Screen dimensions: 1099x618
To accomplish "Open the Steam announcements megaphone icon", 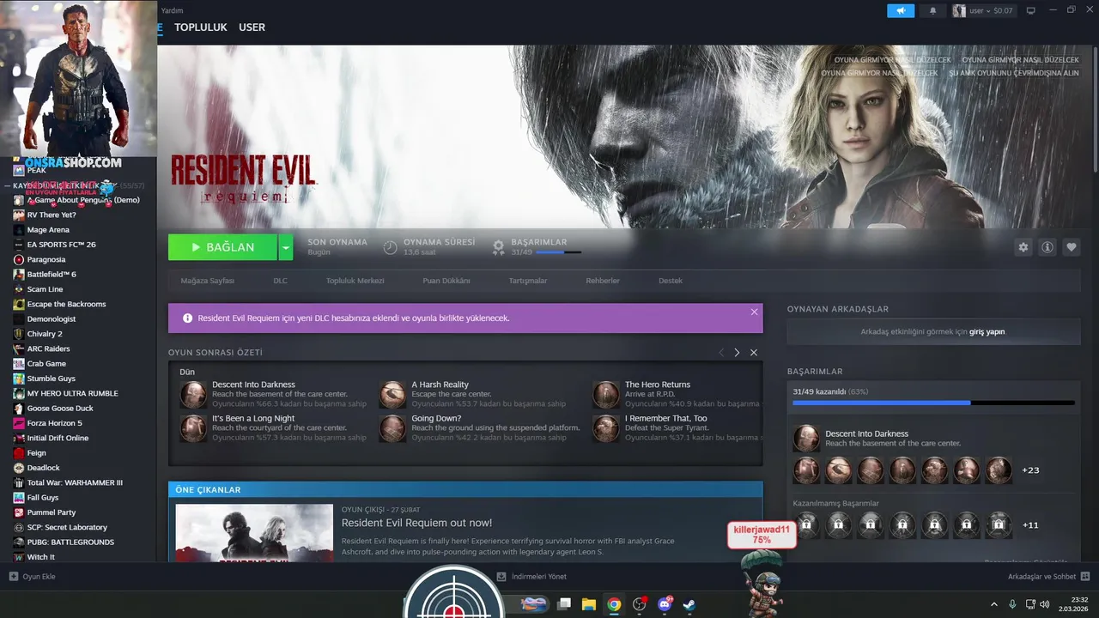I will [901, 11].
